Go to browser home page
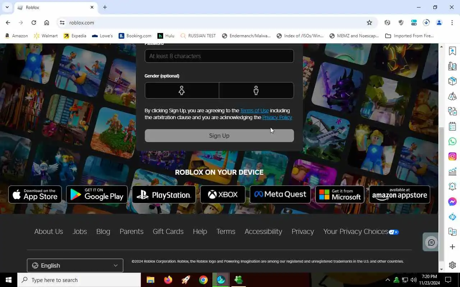Viewport: 460px width, 287px height. [47, 23]
